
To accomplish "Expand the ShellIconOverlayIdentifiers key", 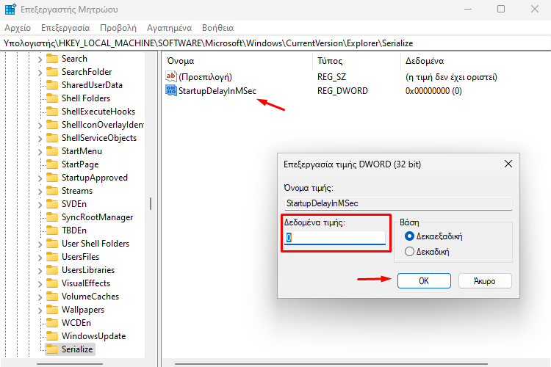I will pyautogui.click(x=40, y=126).
